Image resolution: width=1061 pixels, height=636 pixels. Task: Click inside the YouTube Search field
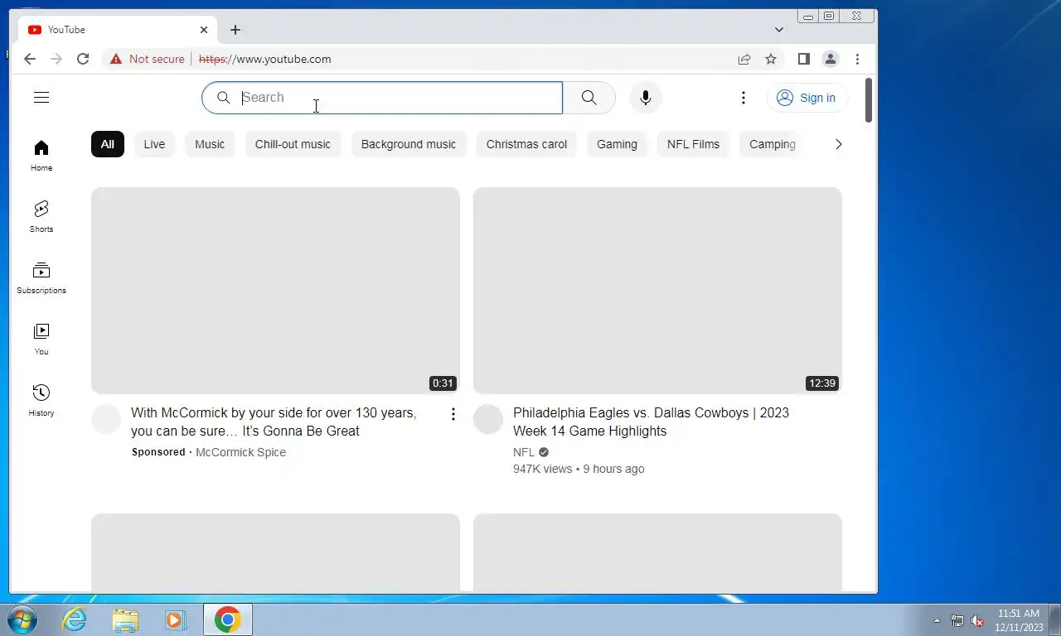pos(382,98)
